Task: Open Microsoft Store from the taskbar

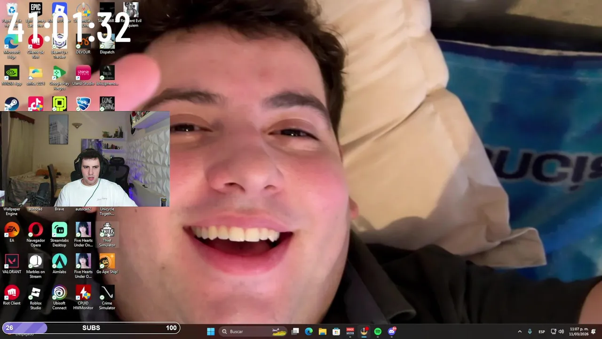Action: 336,331
